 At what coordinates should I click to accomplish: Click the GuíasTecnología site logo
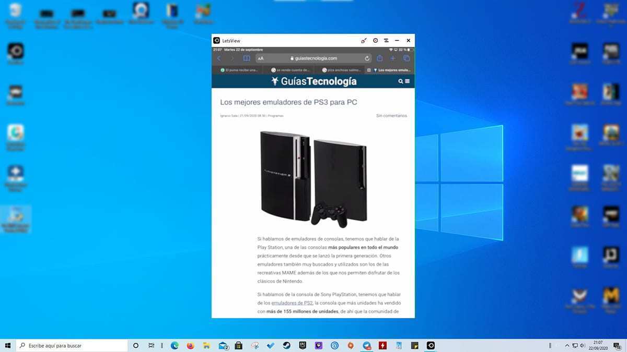314,81
